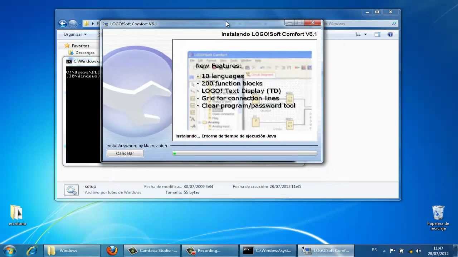
Task: Switch to Windows Explorer taskbar button
Action: pyautogui.click(x=72, y=251)
